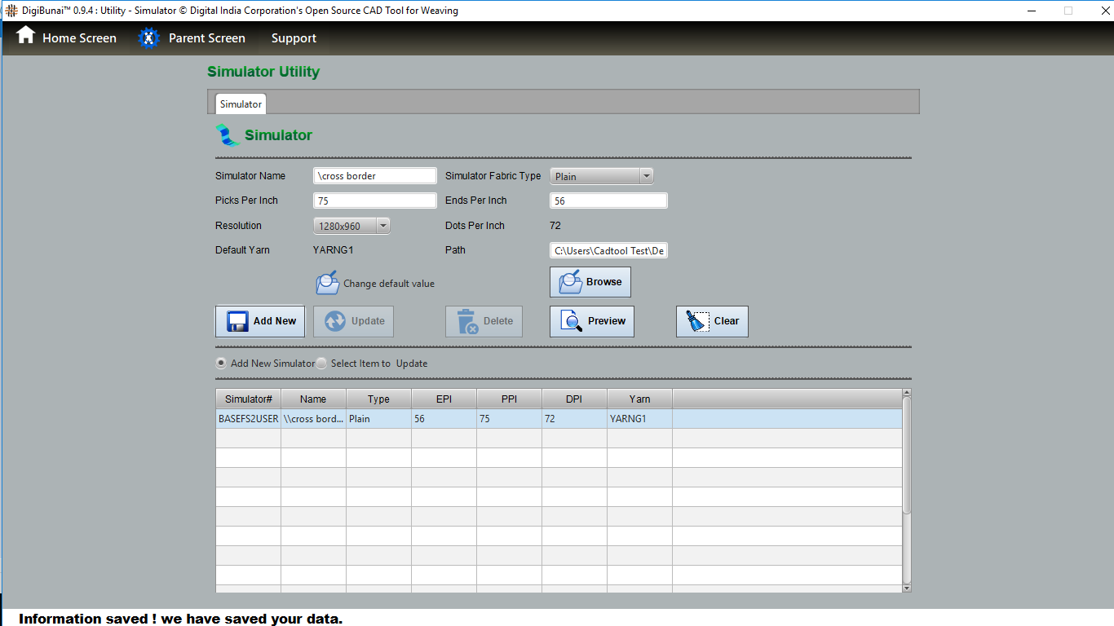This screenshot has width=1114, height=626.
Task: Click the DigiBunai app icon in title bar
Action: click(x=11, y=11)
